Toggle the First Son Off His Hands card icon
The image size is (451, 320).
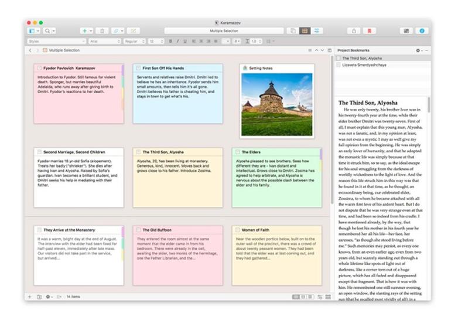tap(138, 68)
